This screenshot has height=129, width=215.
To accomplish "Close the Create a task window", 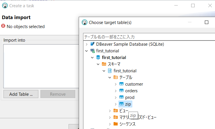I will click(x=210, y=5).
